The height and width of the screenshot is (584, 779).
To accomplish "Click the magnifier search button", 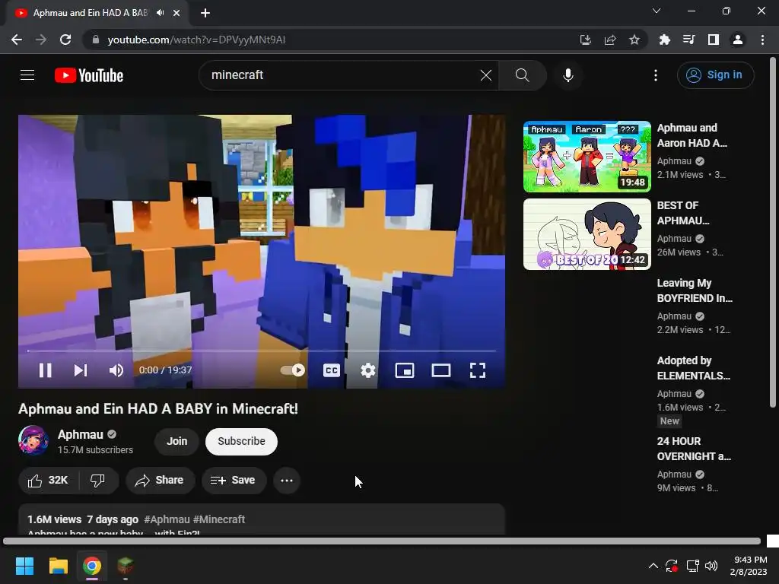I will tap(522, 75).
